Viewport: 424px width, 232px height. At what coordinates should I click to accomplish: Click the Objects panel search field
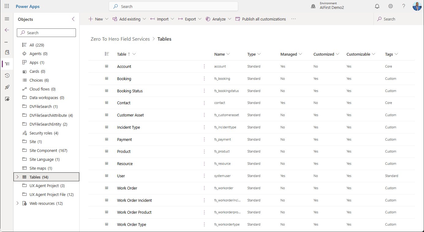(46, 33)
